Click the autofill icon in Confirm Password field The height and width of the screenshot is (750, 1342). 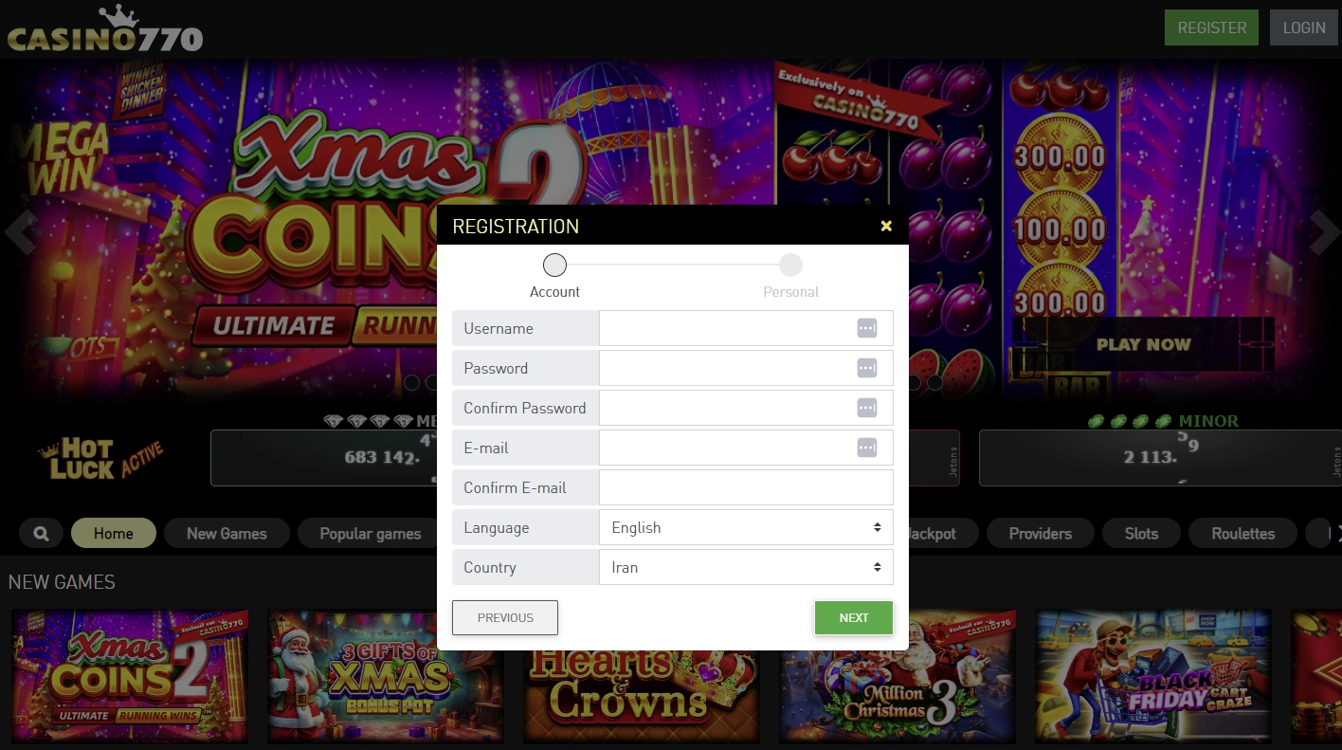click(x=867, y=408)
